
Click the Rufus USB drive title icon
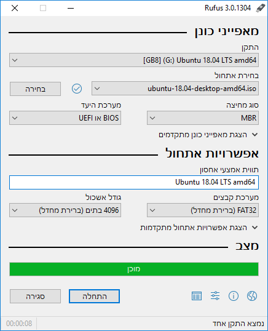click(261, 8)
